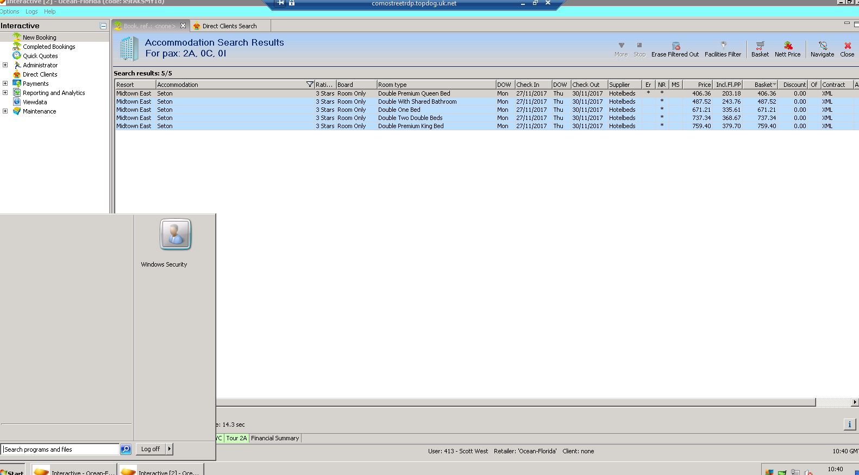Viewport: 859px width, 475px height.
Task: Expand the Payments tree node
Action: [5, 83]
